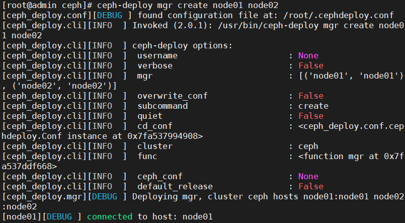The height and width of the screenshot is (223, 405).
Task: Click the 'ceph-deploy options:' line
Action: (182, 45)
